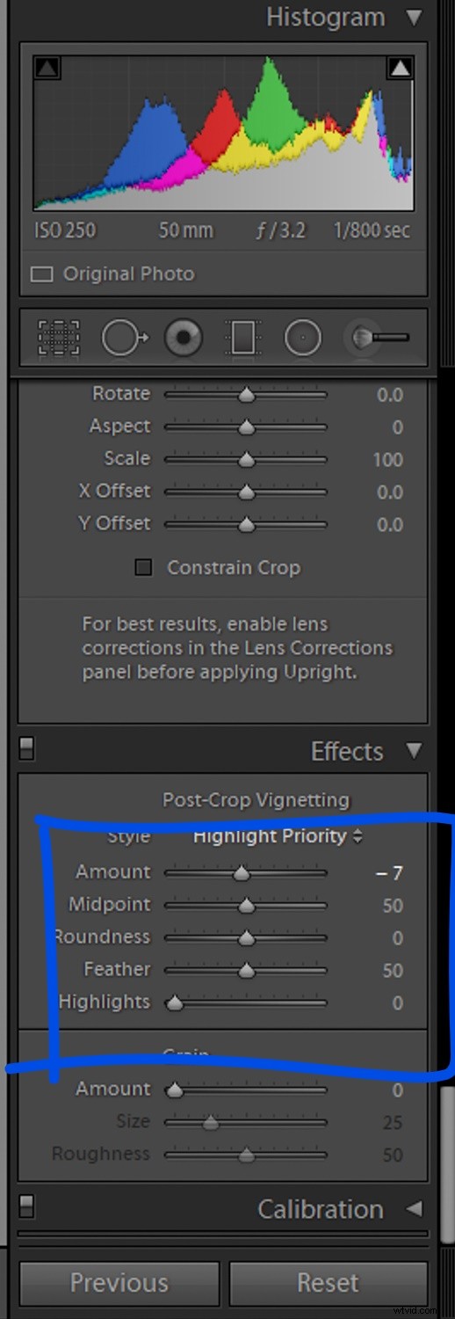Toggle highlight clipping indicator in histogram
Image resolution: width=455 pixels, height=1319 pixels.
coord(401,67)
